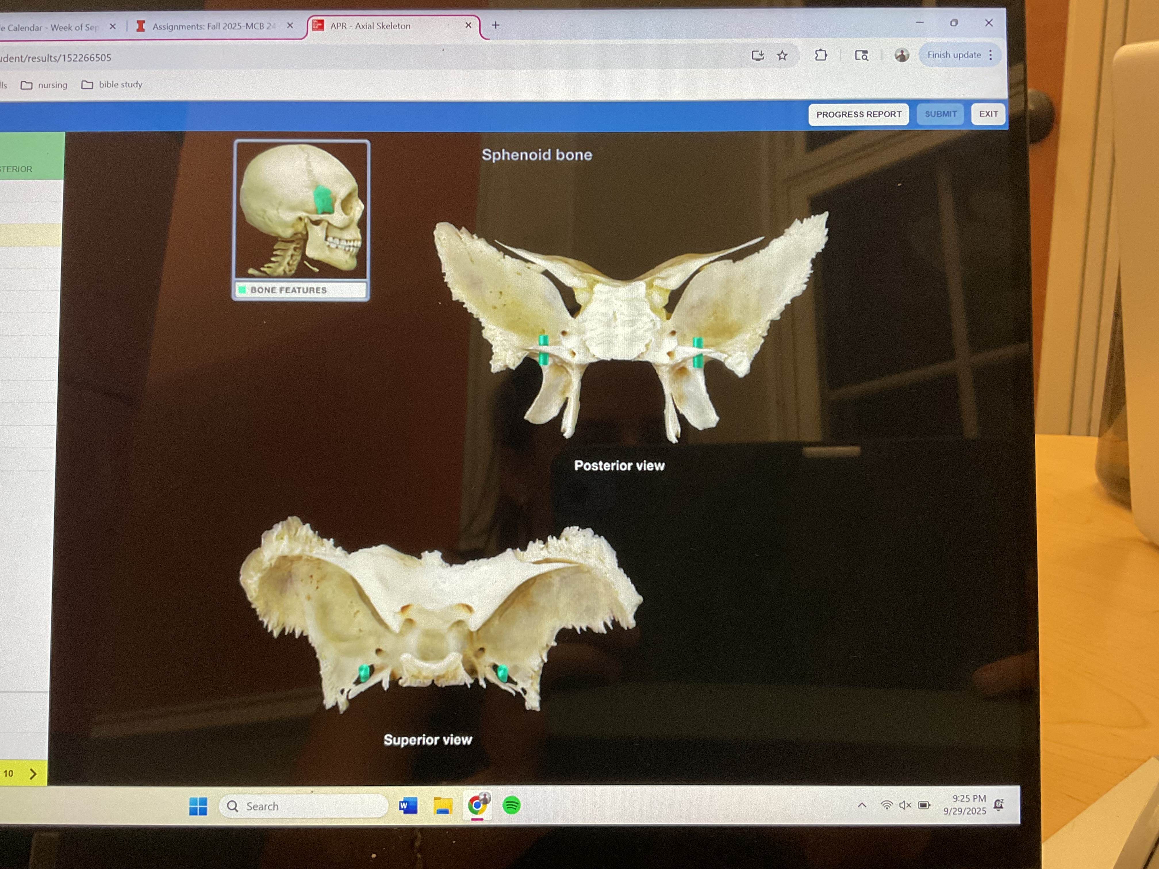This screenshot has height=869, width=1159.
Task: Click the Exit button
Action: point(988,114)
